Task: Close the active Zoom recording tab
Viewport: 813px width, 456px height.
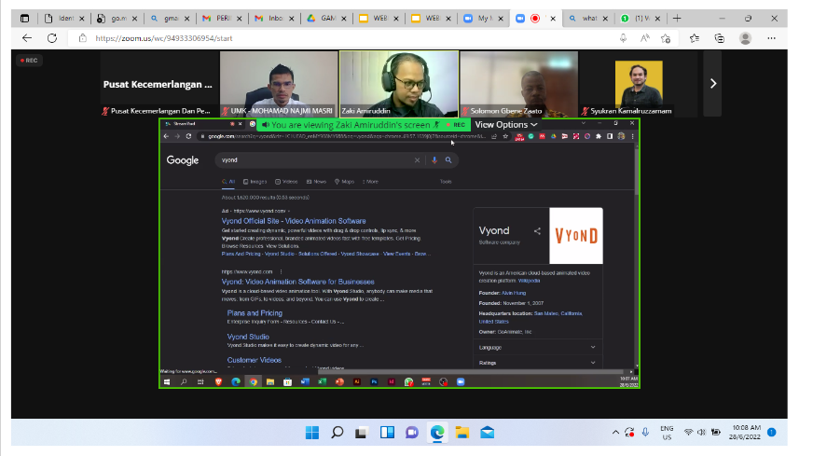Action: 553,18
